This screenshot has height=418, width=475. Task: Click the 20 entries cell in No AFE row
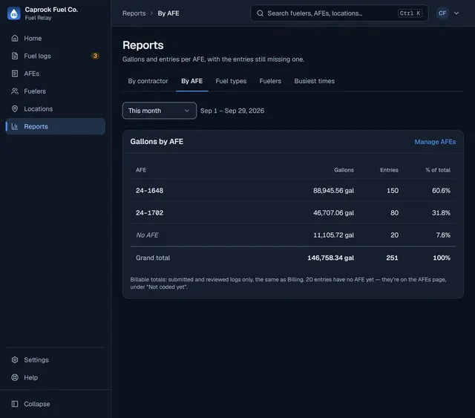394,235
